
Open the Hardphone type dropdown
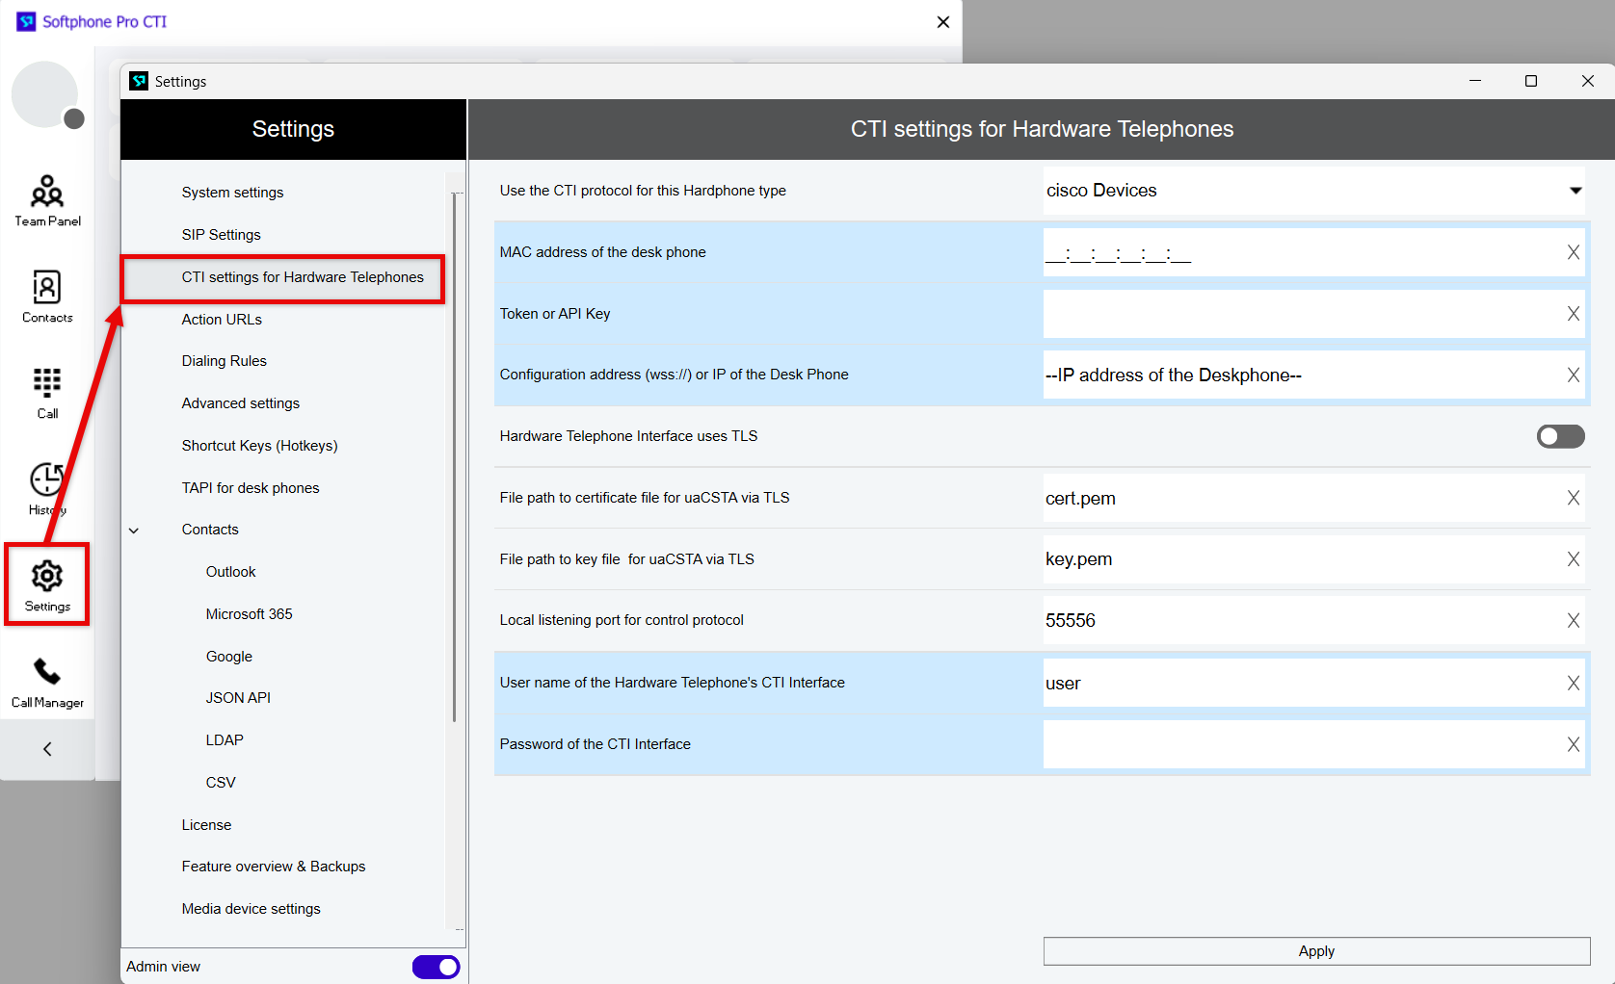pos(1314,191)
